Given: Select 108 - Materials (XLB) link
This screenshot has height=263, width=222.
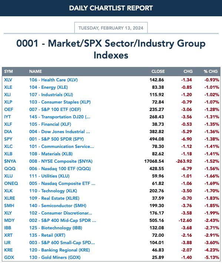Looking at the screenshot, I should [x=51, y=154].
